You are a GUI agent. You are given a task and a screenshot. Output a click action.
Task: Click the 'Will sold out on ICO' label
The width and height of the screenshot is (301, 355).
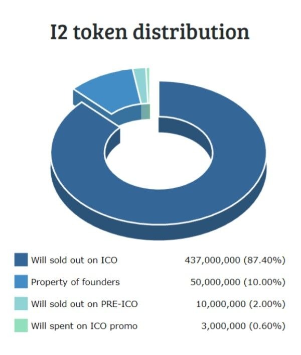(x=74, y=260)
